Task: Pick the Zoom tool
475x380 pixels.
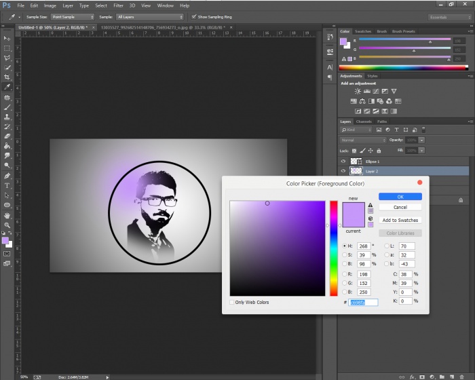Action: pos(7,225)
